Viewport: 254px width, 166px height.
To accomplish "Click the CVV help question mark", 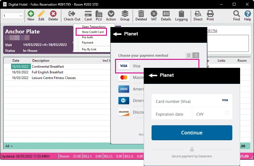I will (227, 113).
